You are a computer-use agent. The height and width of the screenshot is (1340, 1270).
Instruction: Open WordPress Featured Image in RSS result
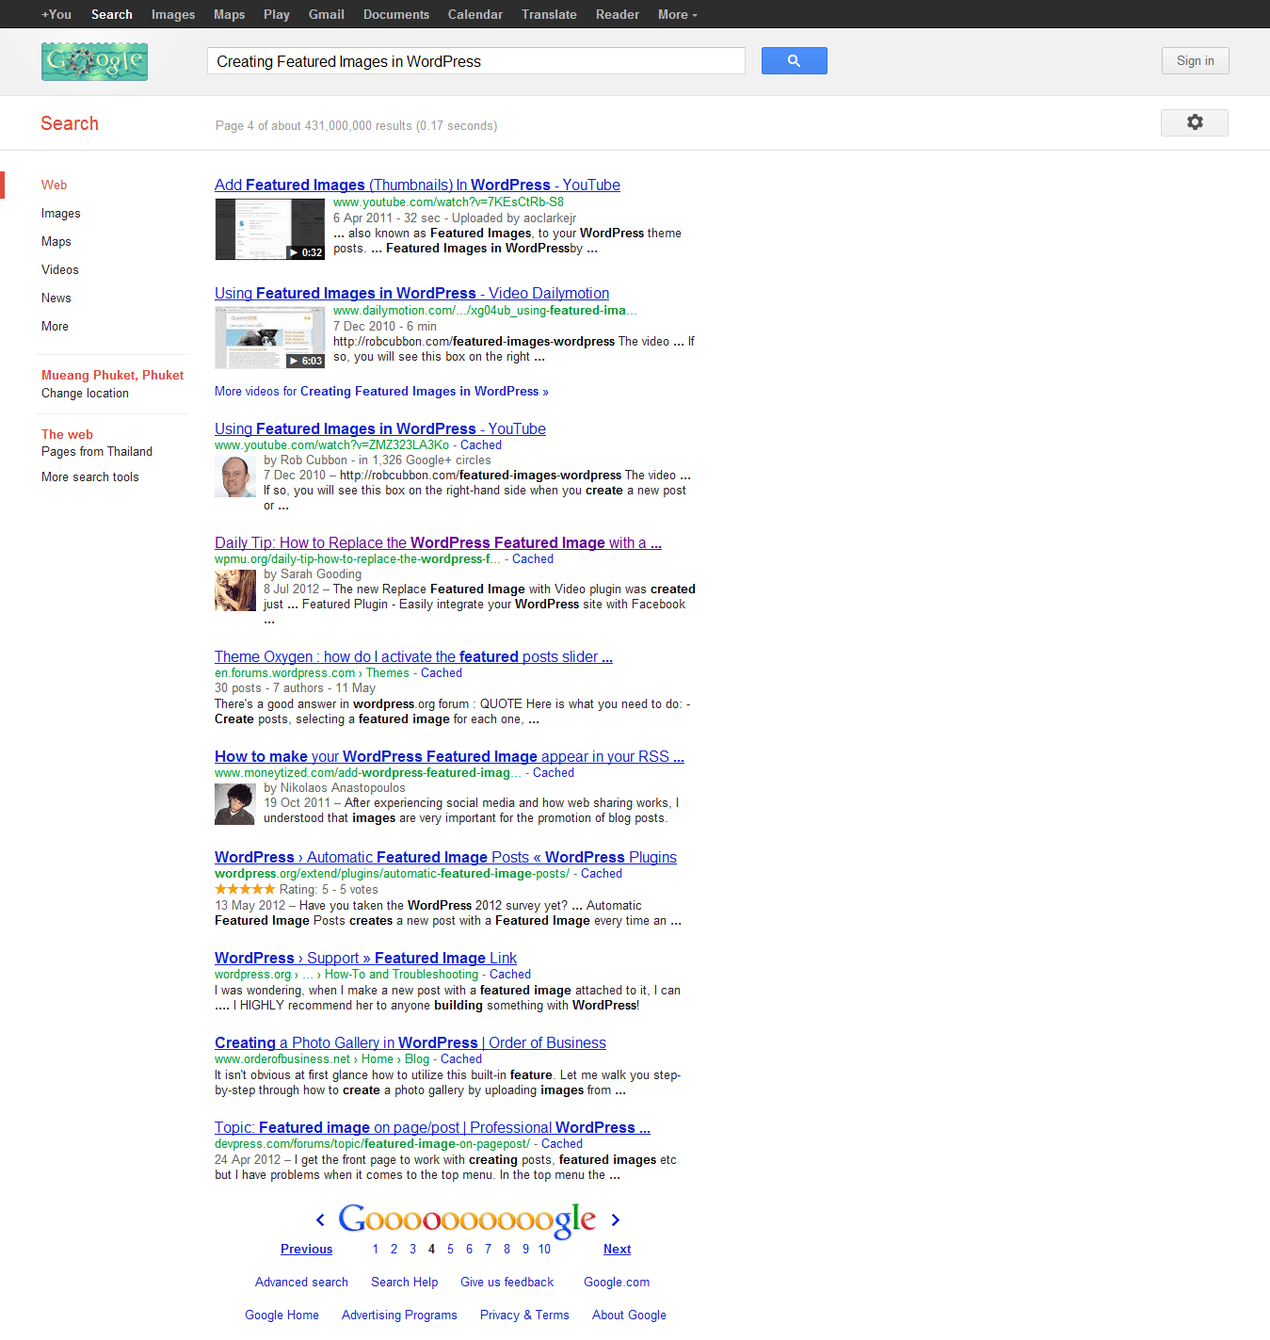point(449,756)
